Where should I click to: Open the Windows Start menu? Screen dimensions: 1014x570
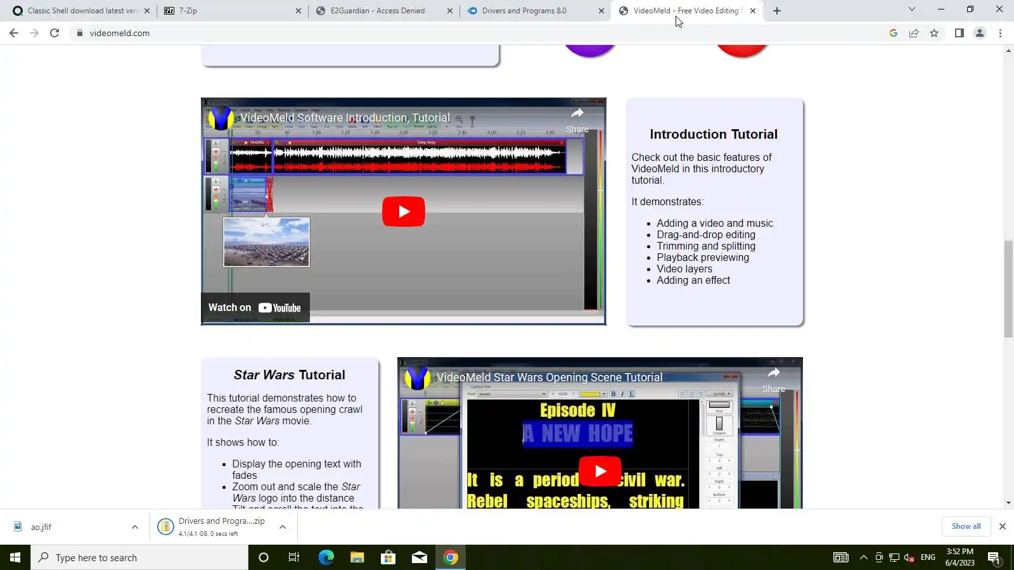point(15,557)
